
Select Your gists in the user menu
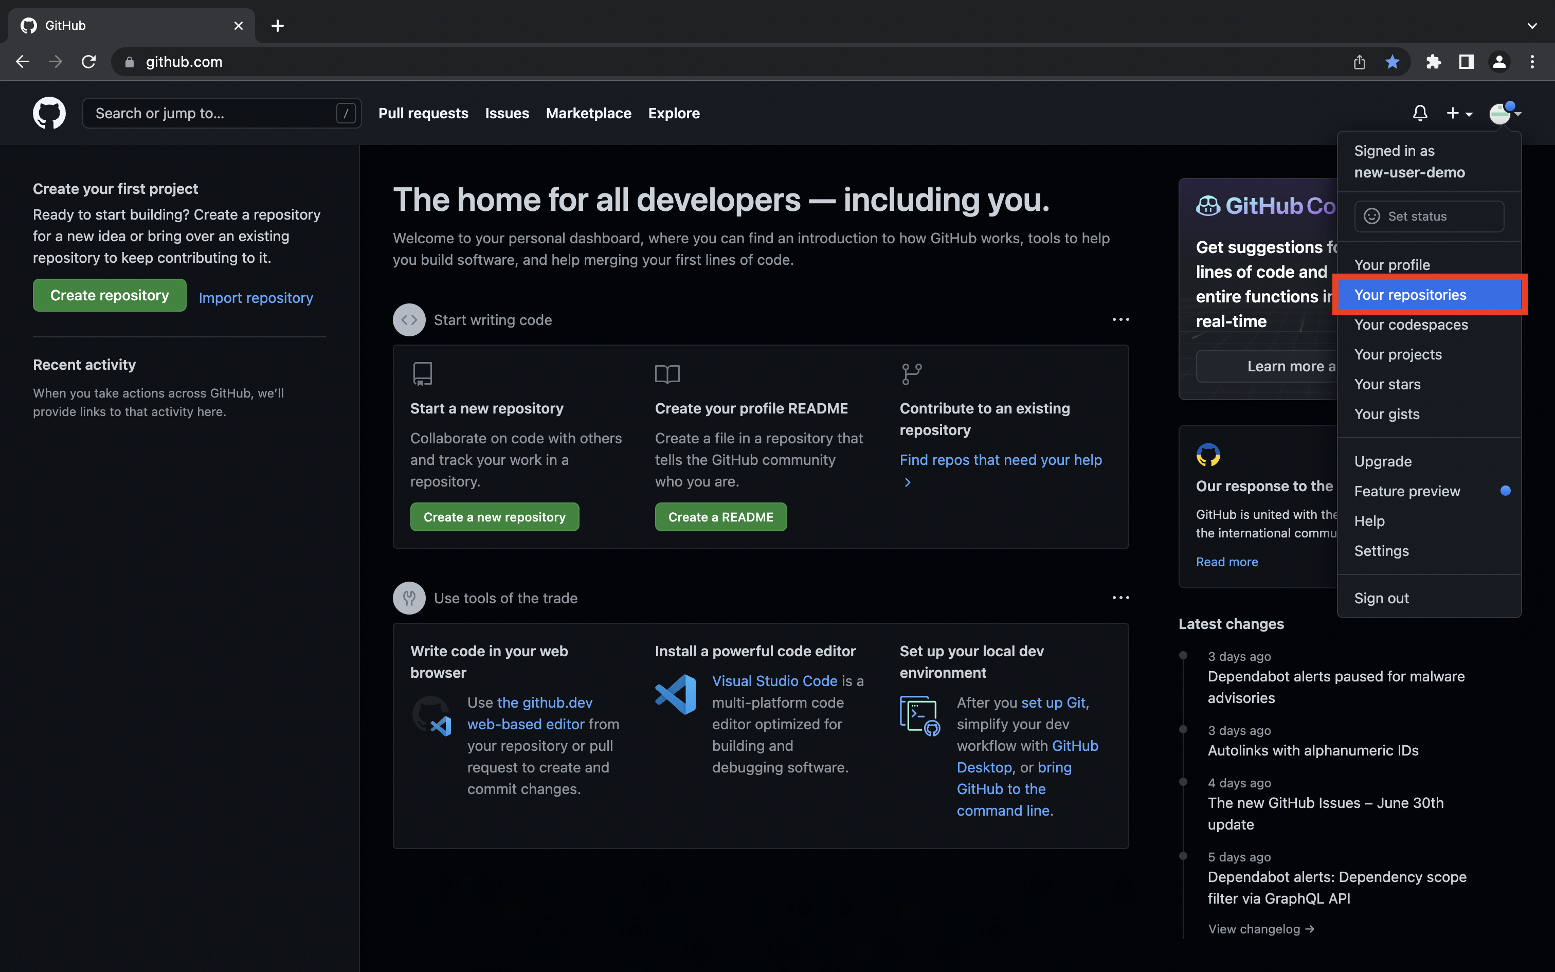pyautogui.click(x=1429, y=414)
